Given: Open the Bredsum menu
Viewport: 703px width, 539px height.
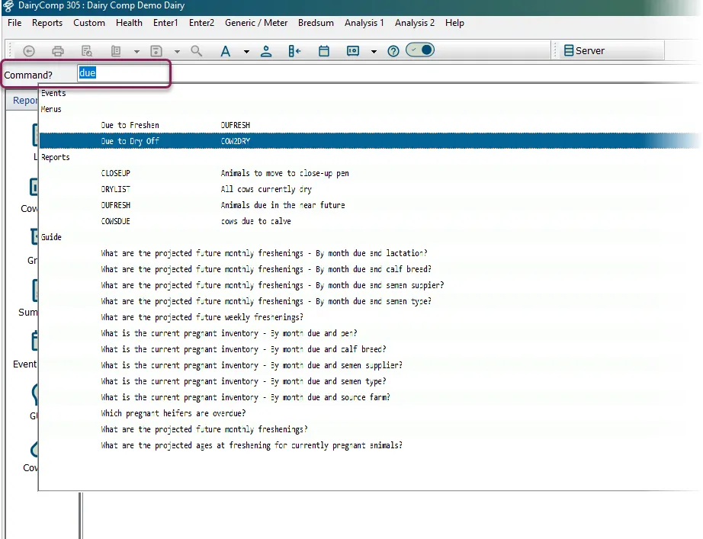Looking at the screenshot, I should click(316, 23).
